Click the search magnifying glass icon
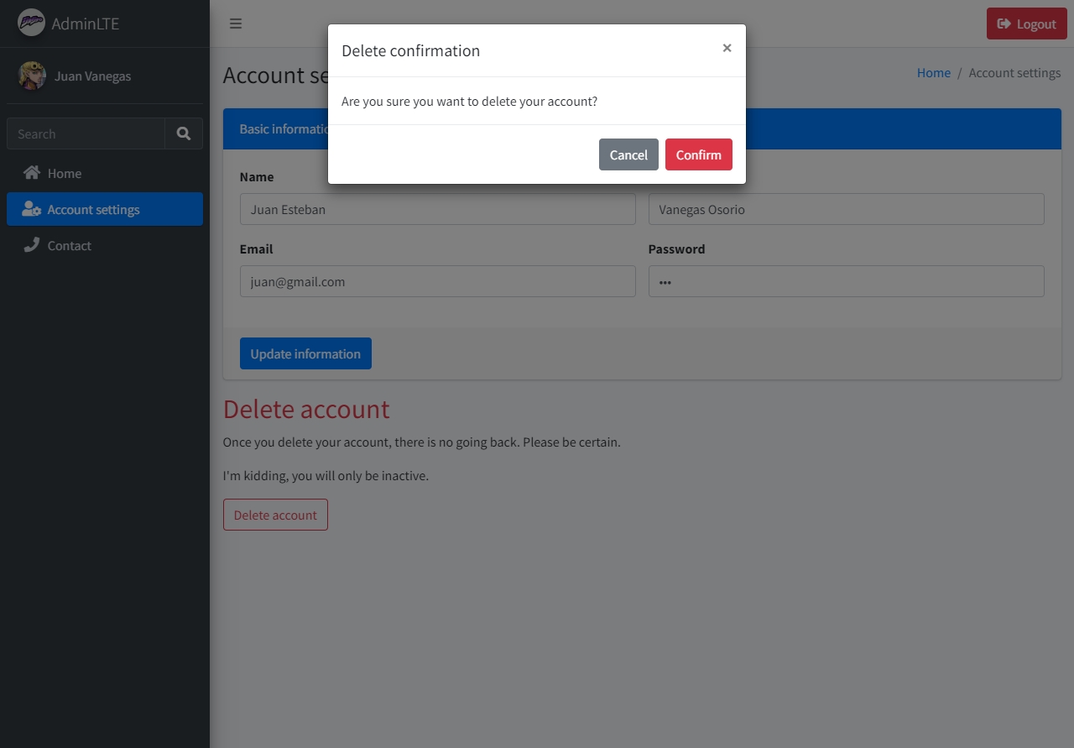This screenshot has width=1074, height=748. click(183, 133)
